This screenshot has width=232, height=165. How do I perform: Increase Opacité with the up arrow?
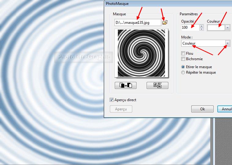201,26
